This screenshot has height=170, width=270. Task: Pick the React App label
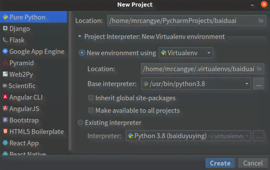point(24,143)
